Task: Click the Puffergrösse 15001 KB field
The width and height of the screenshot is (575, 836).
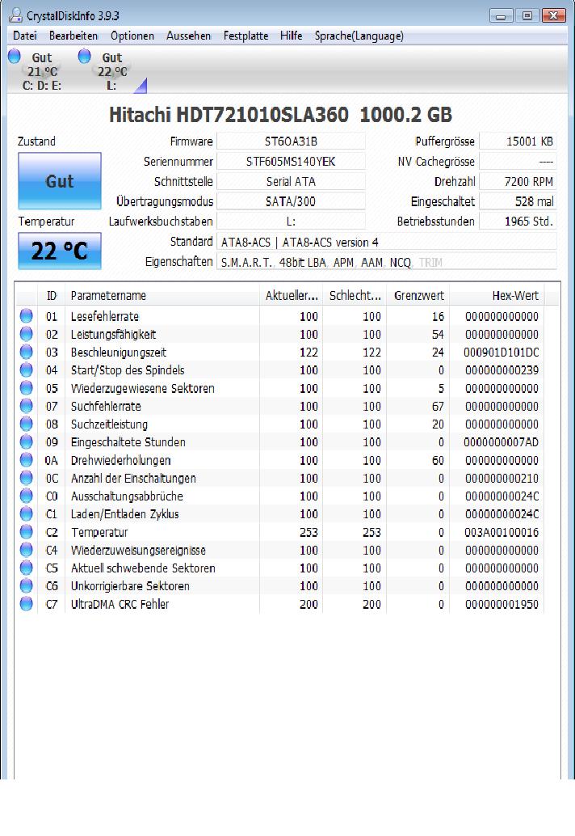Action: click(x=518, y=141)
